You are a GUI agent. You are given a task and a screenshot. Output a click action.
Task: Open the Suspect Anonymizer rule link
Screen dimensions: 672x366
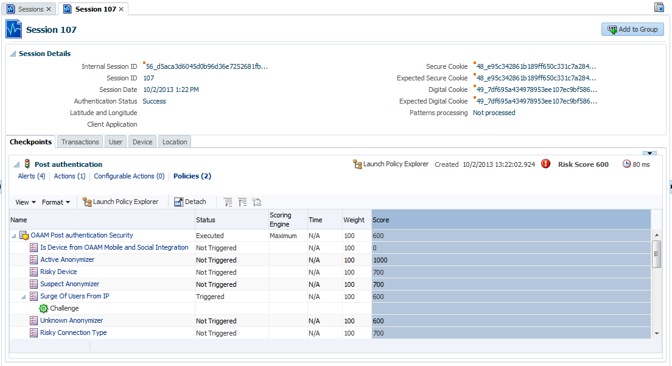(70, 284)
